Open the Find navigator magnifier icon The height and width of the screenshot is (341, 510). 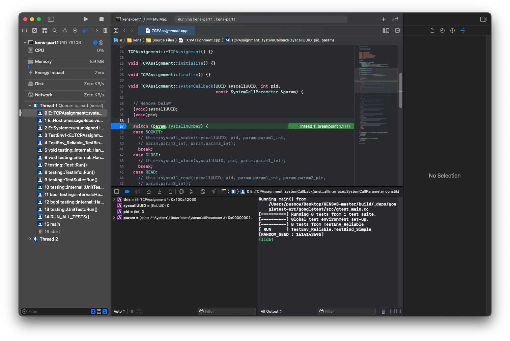point(55,31)
